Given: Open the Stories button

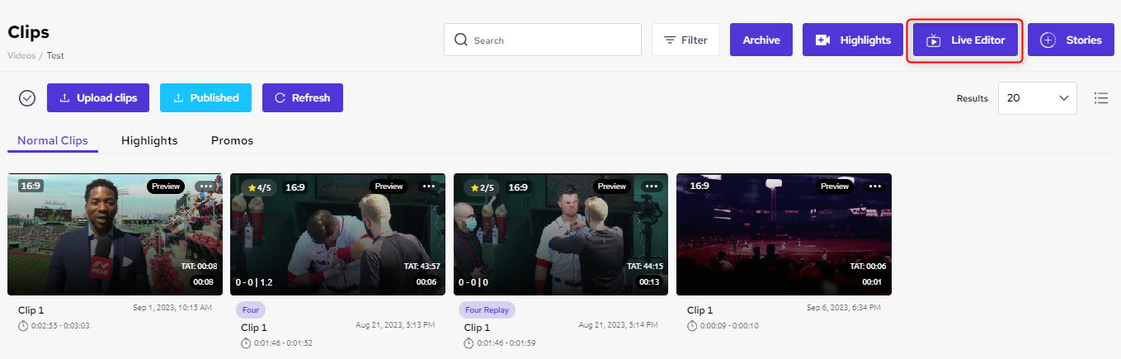Looking at the screenshot, I should [1072, 40].
